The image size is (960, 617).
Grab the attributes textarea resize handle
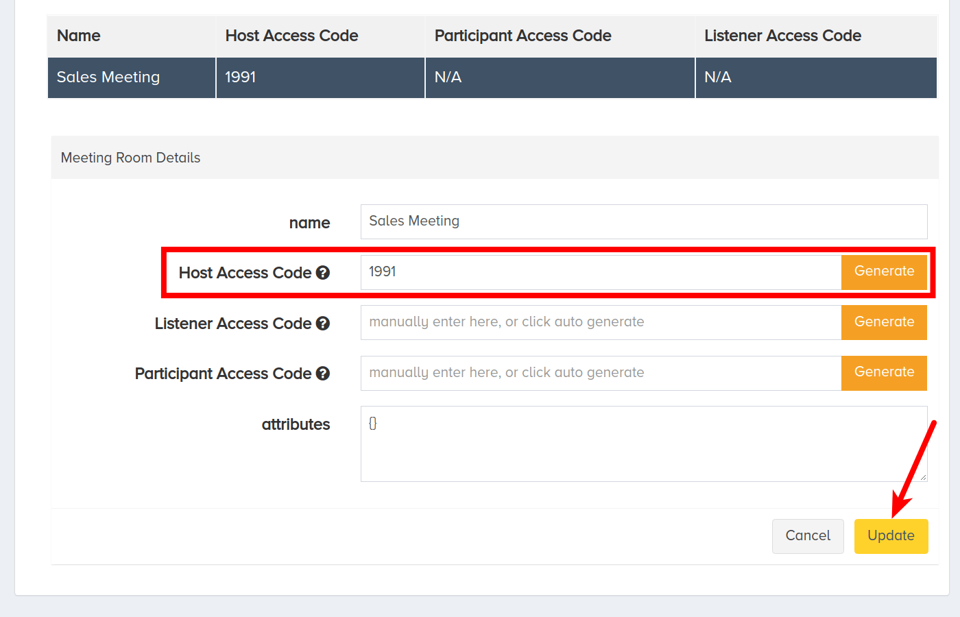pos(923,477)
